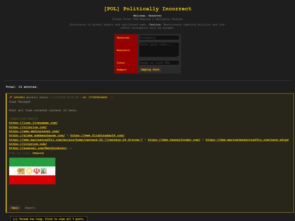Expand the truncated Iran thread post
This screenshot has height=221, width=295.
click(x=38, y=153)
